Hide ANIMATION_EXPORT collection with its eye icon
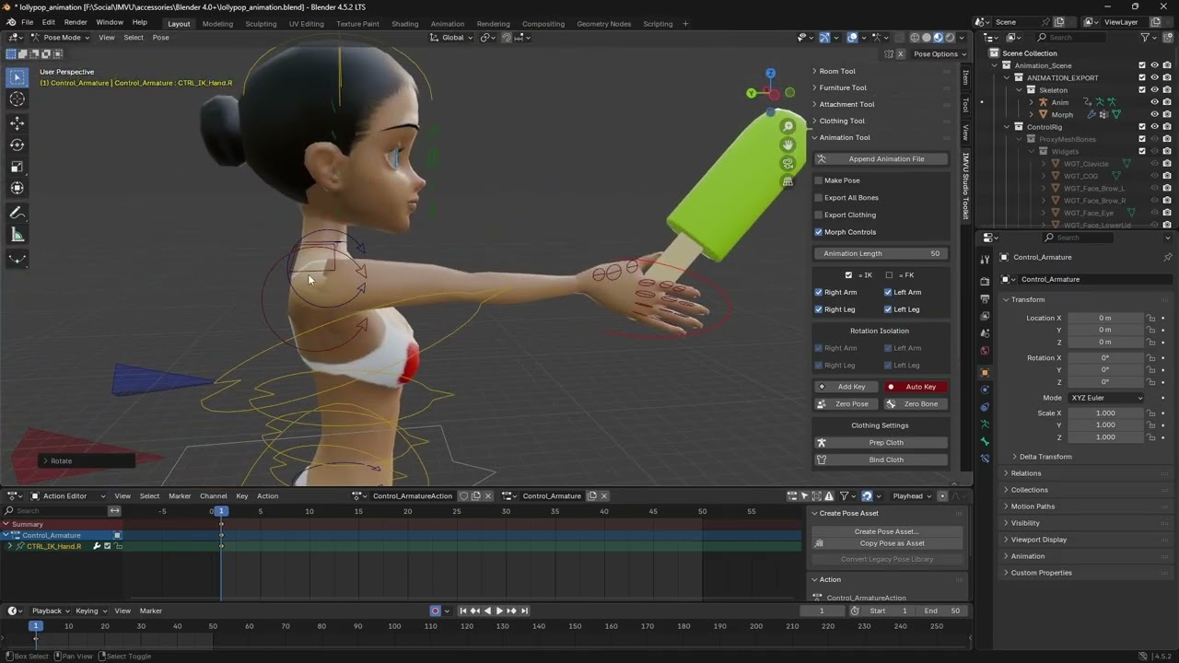This screenshot has height=663, width=1179. (1154, 78)
